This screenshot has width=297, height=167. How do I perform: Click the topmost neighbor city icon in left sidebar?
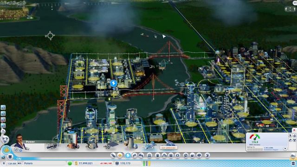(3, 108)
